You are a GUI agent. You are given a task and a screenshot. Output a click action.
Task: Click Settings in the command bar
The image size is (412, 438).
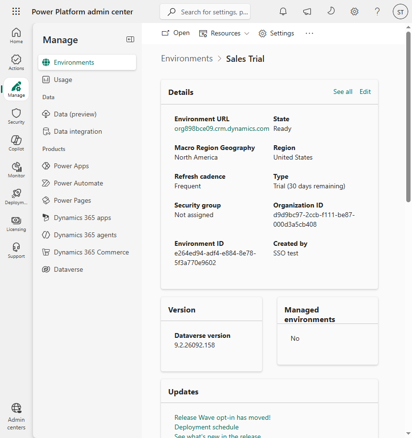coord(276,33)
